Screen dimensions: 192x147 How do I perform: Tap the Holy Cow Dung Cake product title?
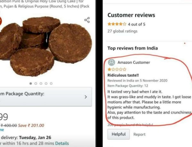point(44,4)
